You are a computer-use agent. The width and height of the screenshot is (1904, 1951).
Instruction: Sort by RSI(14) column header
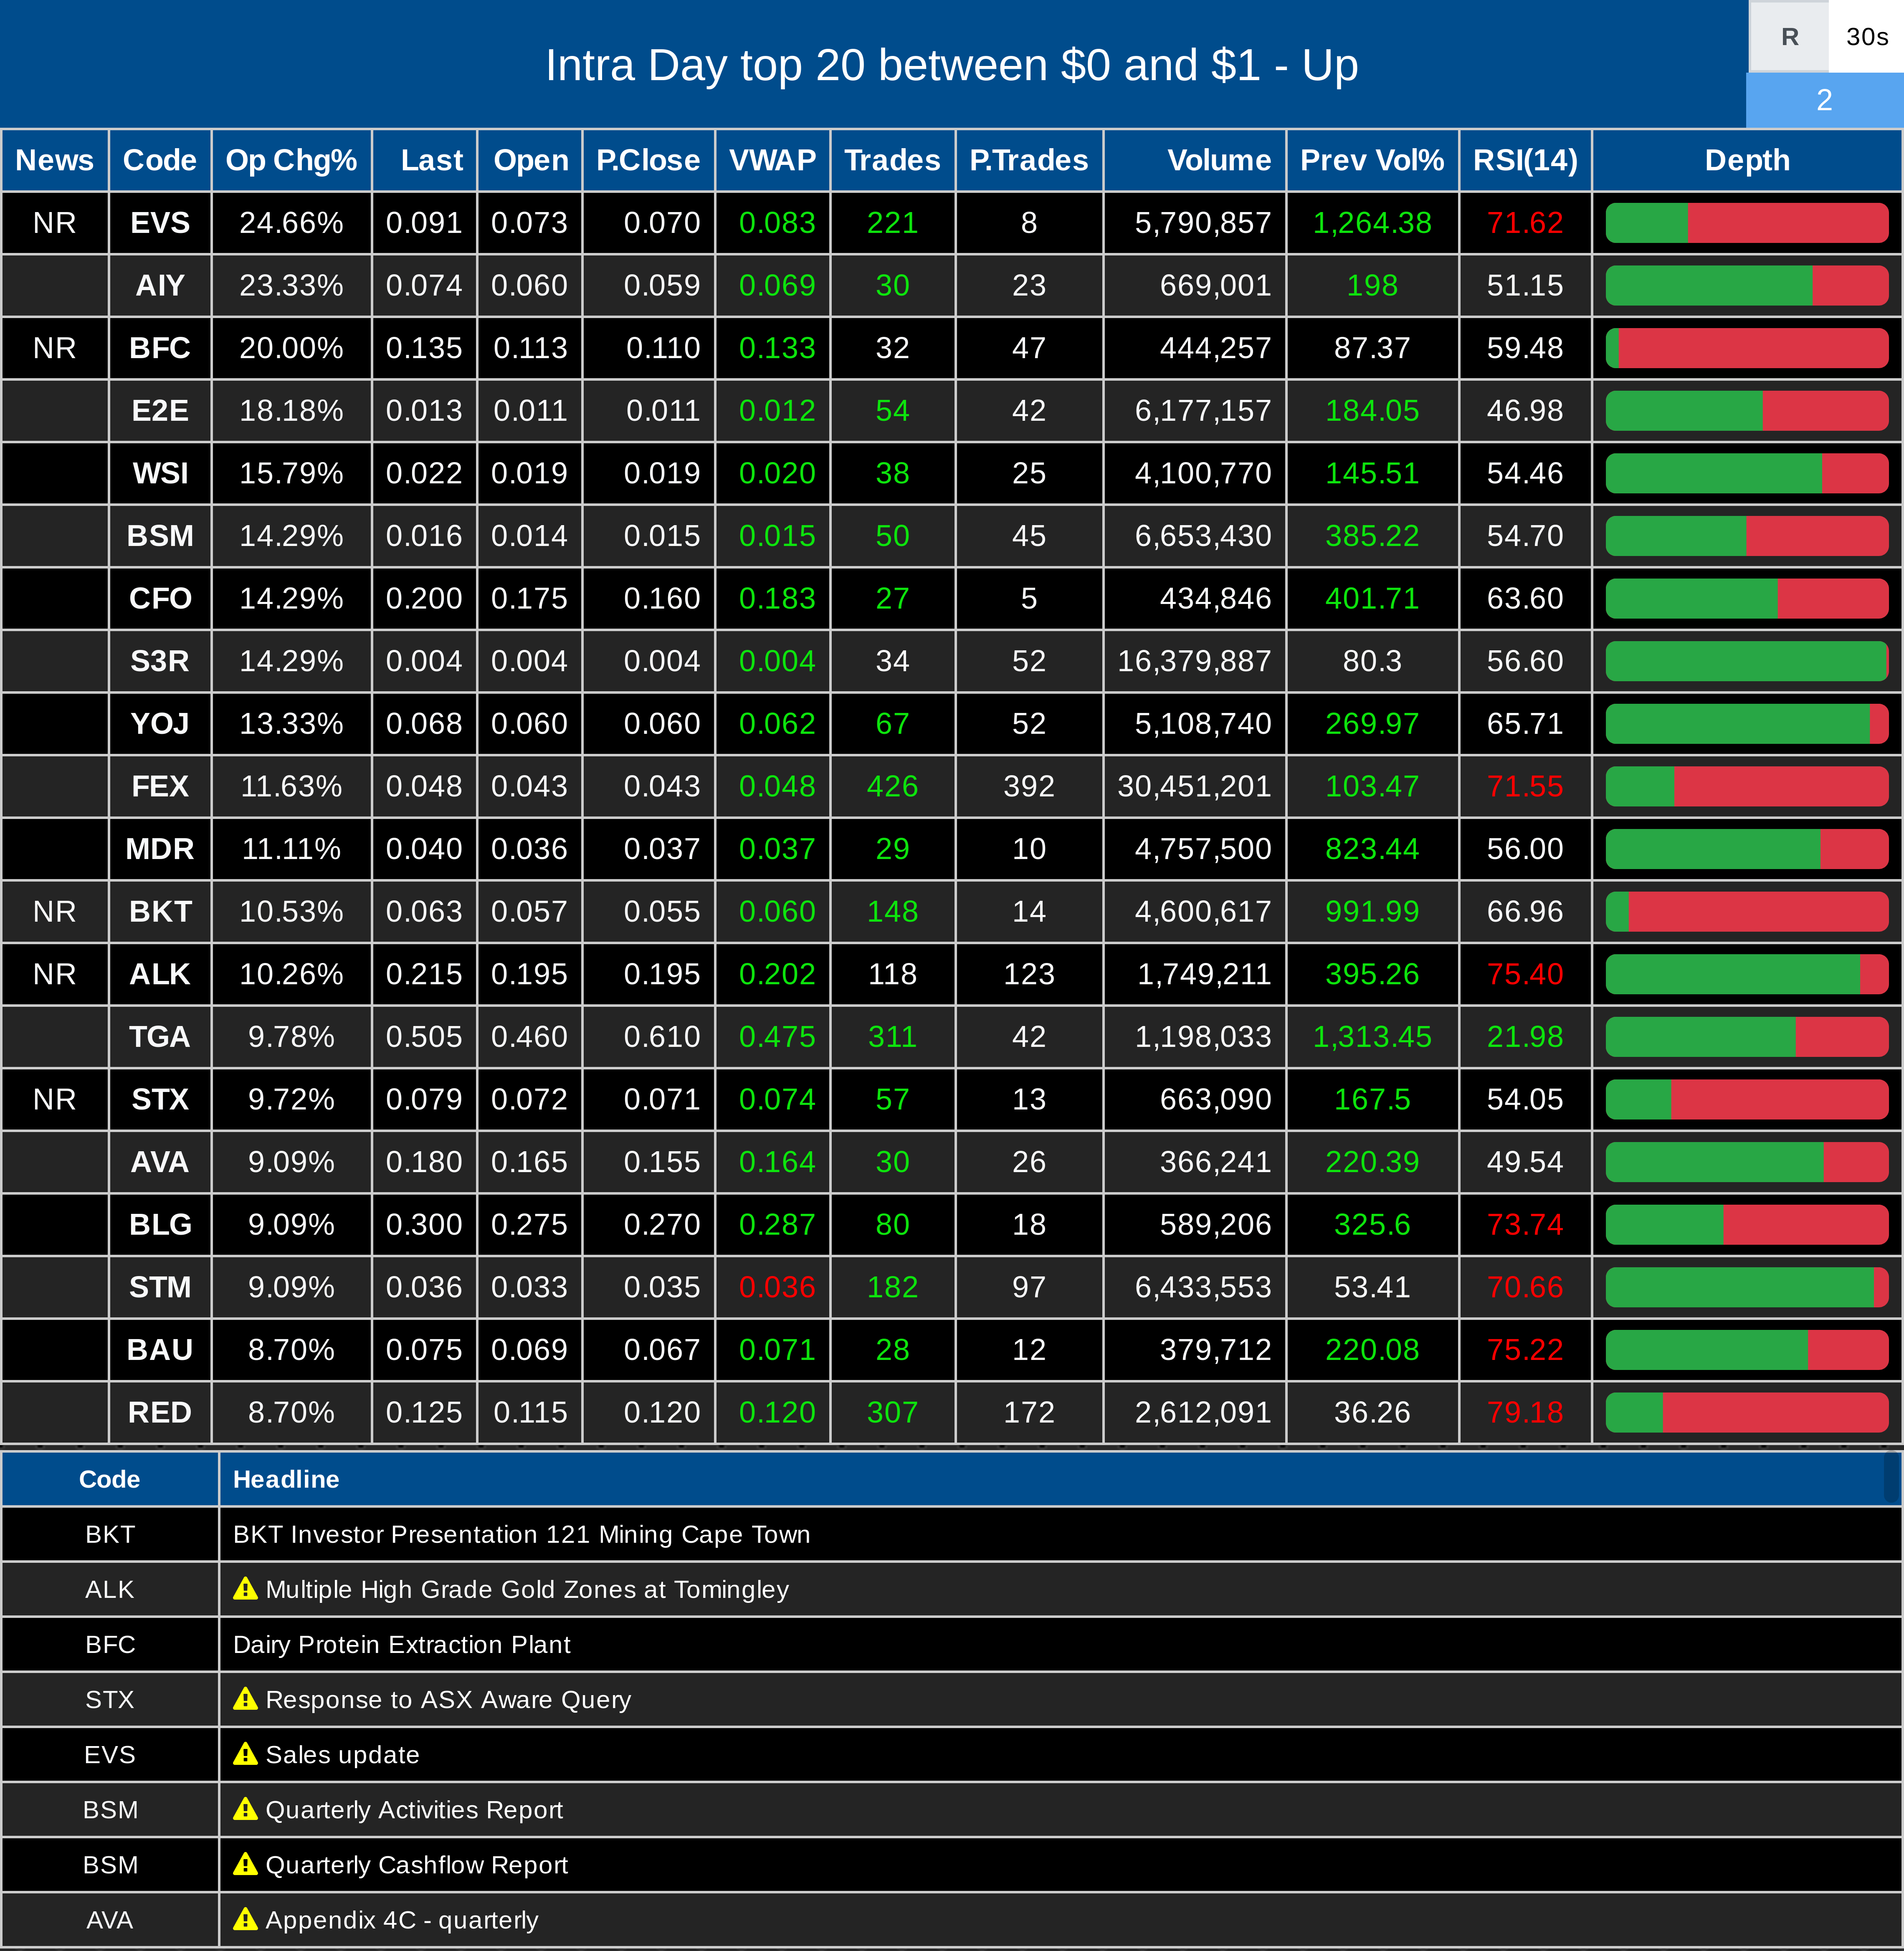(x=1524, y=160)
